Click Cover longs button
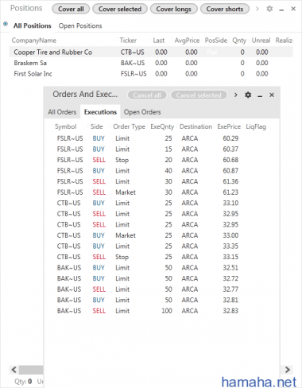This screenshot has width=302, height=388. (x=174, y=9)
